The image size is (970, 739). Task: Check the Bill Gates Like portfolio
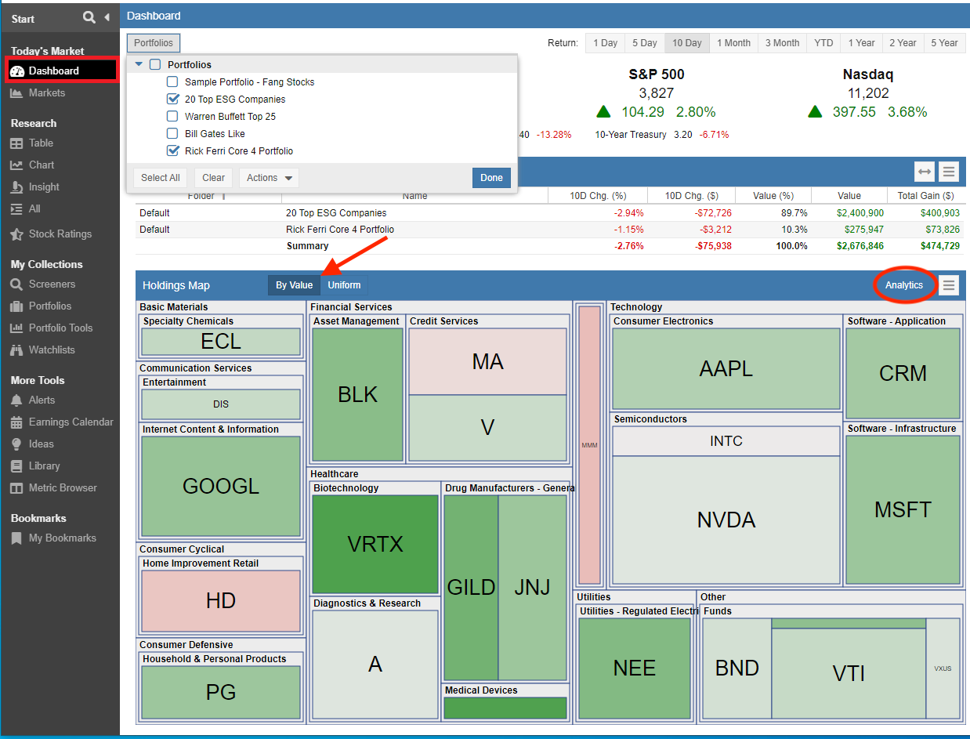click(x=172, y=134)
